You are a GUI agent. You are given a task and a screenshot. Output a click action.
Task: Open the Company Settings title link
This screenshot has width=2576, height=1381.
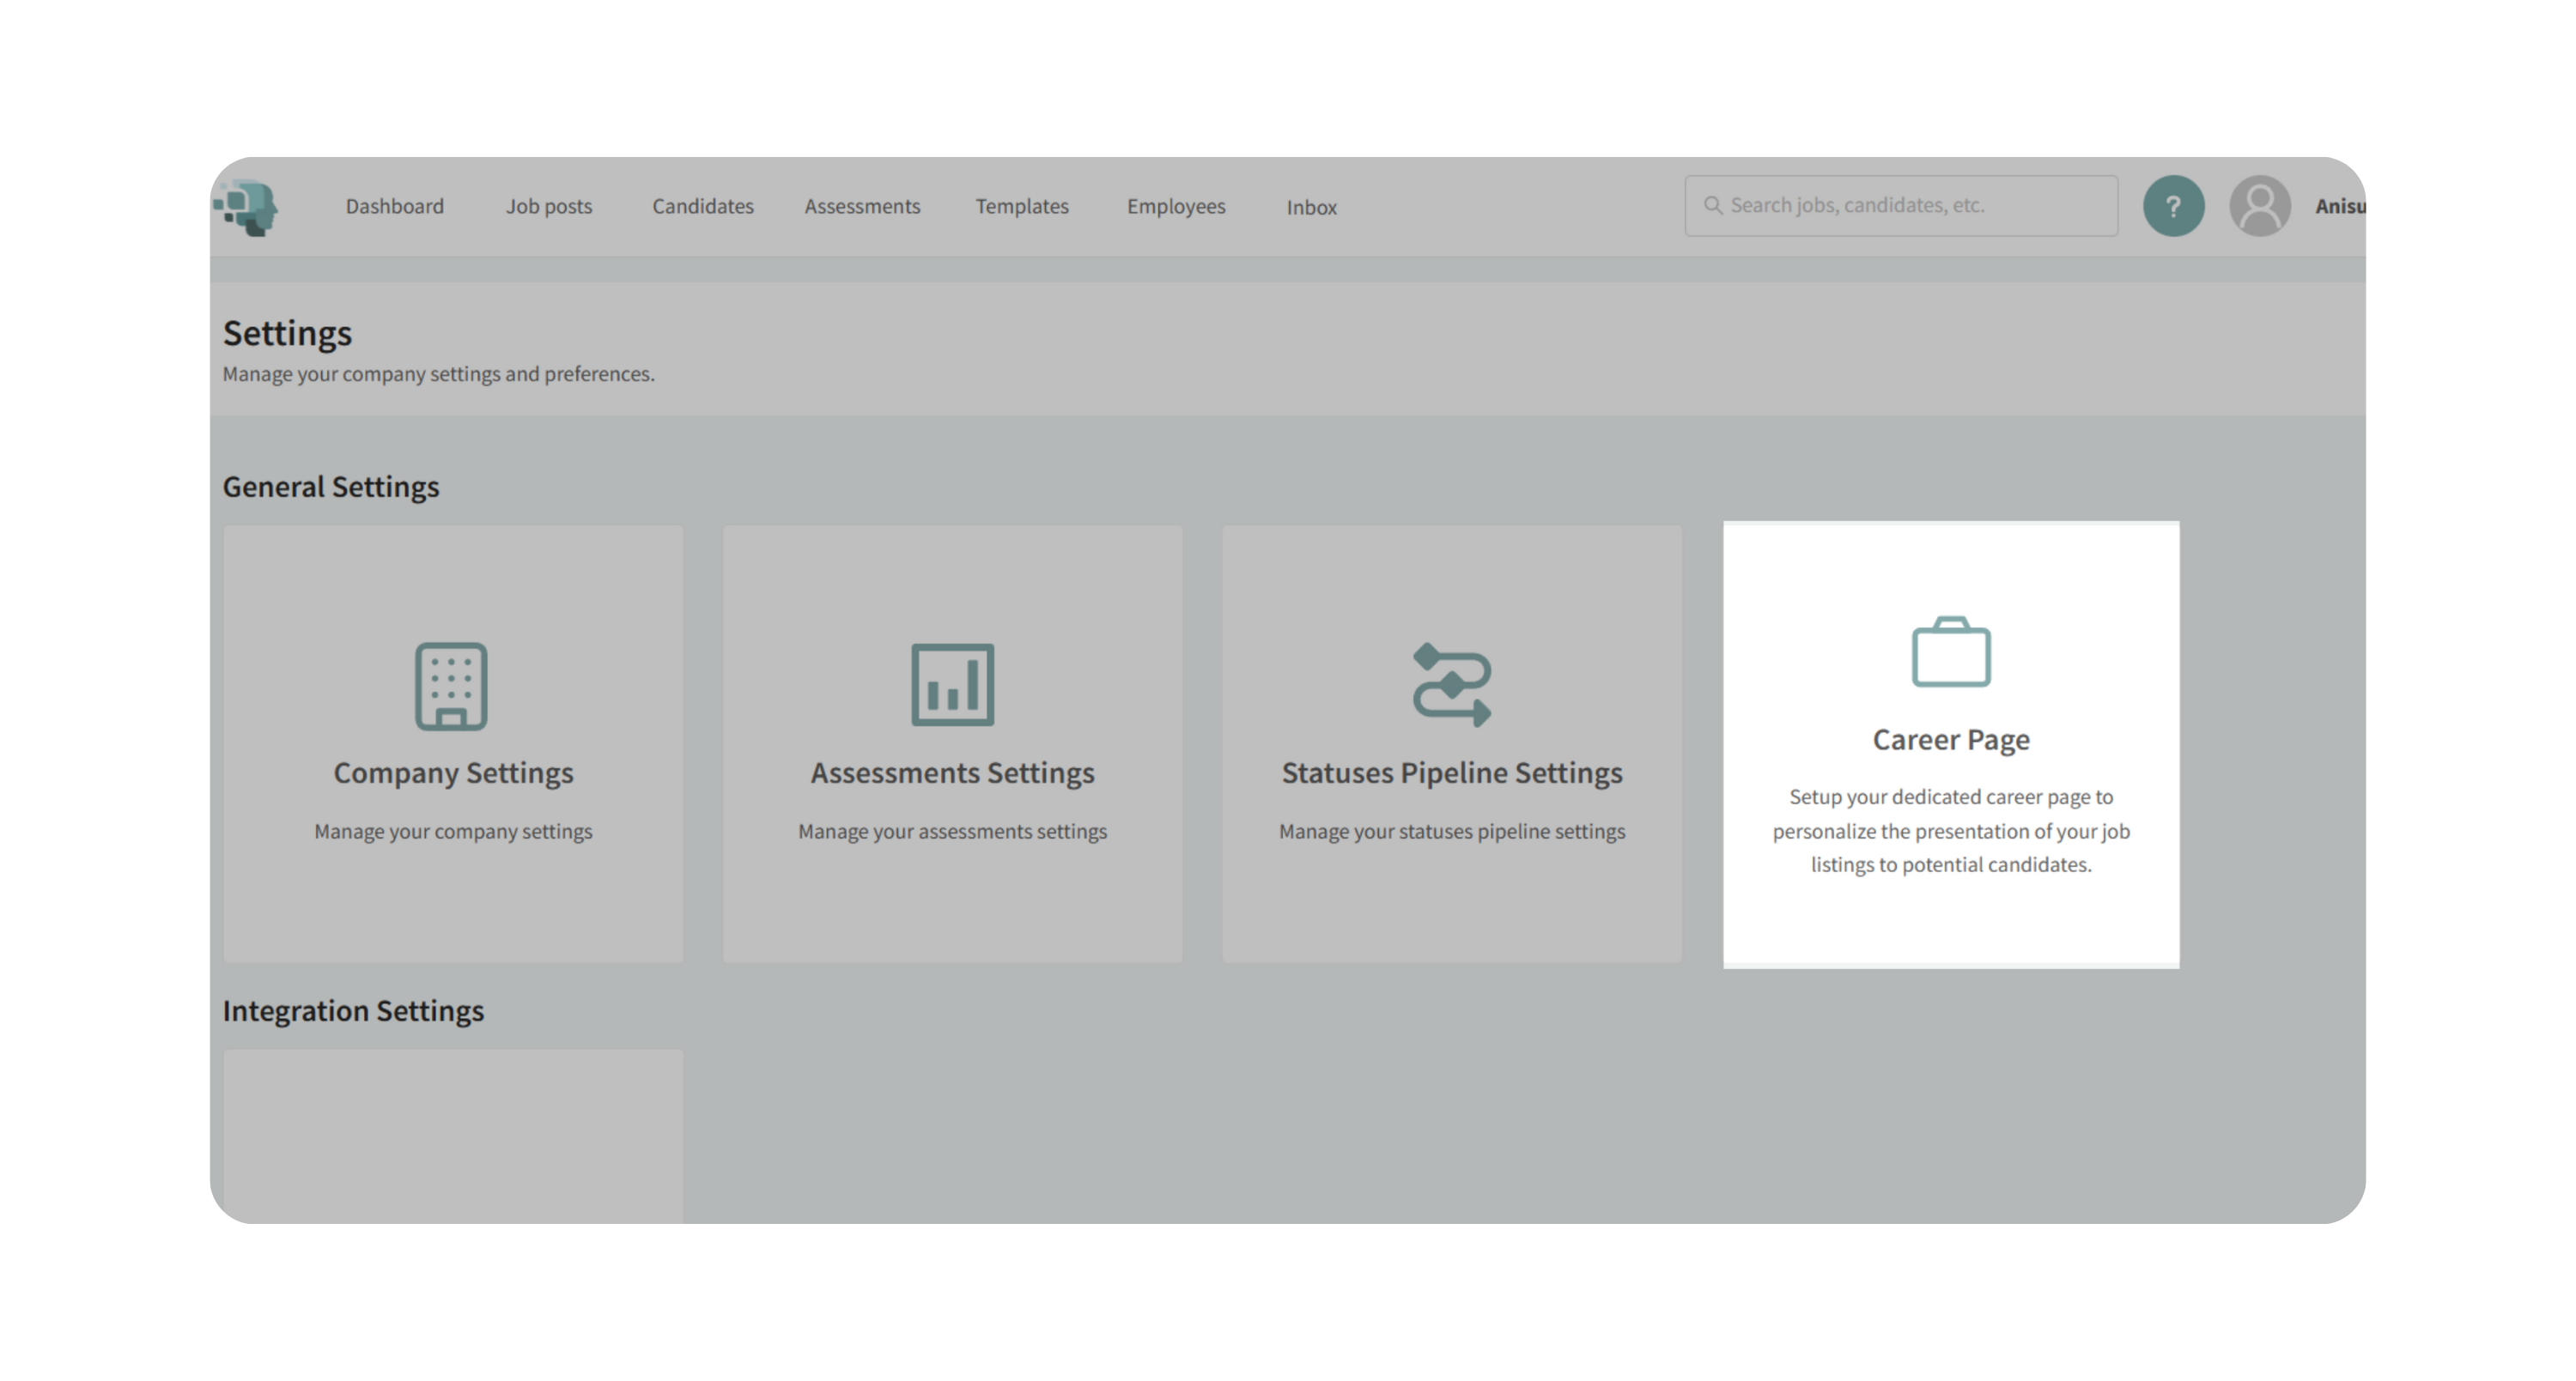453,772
